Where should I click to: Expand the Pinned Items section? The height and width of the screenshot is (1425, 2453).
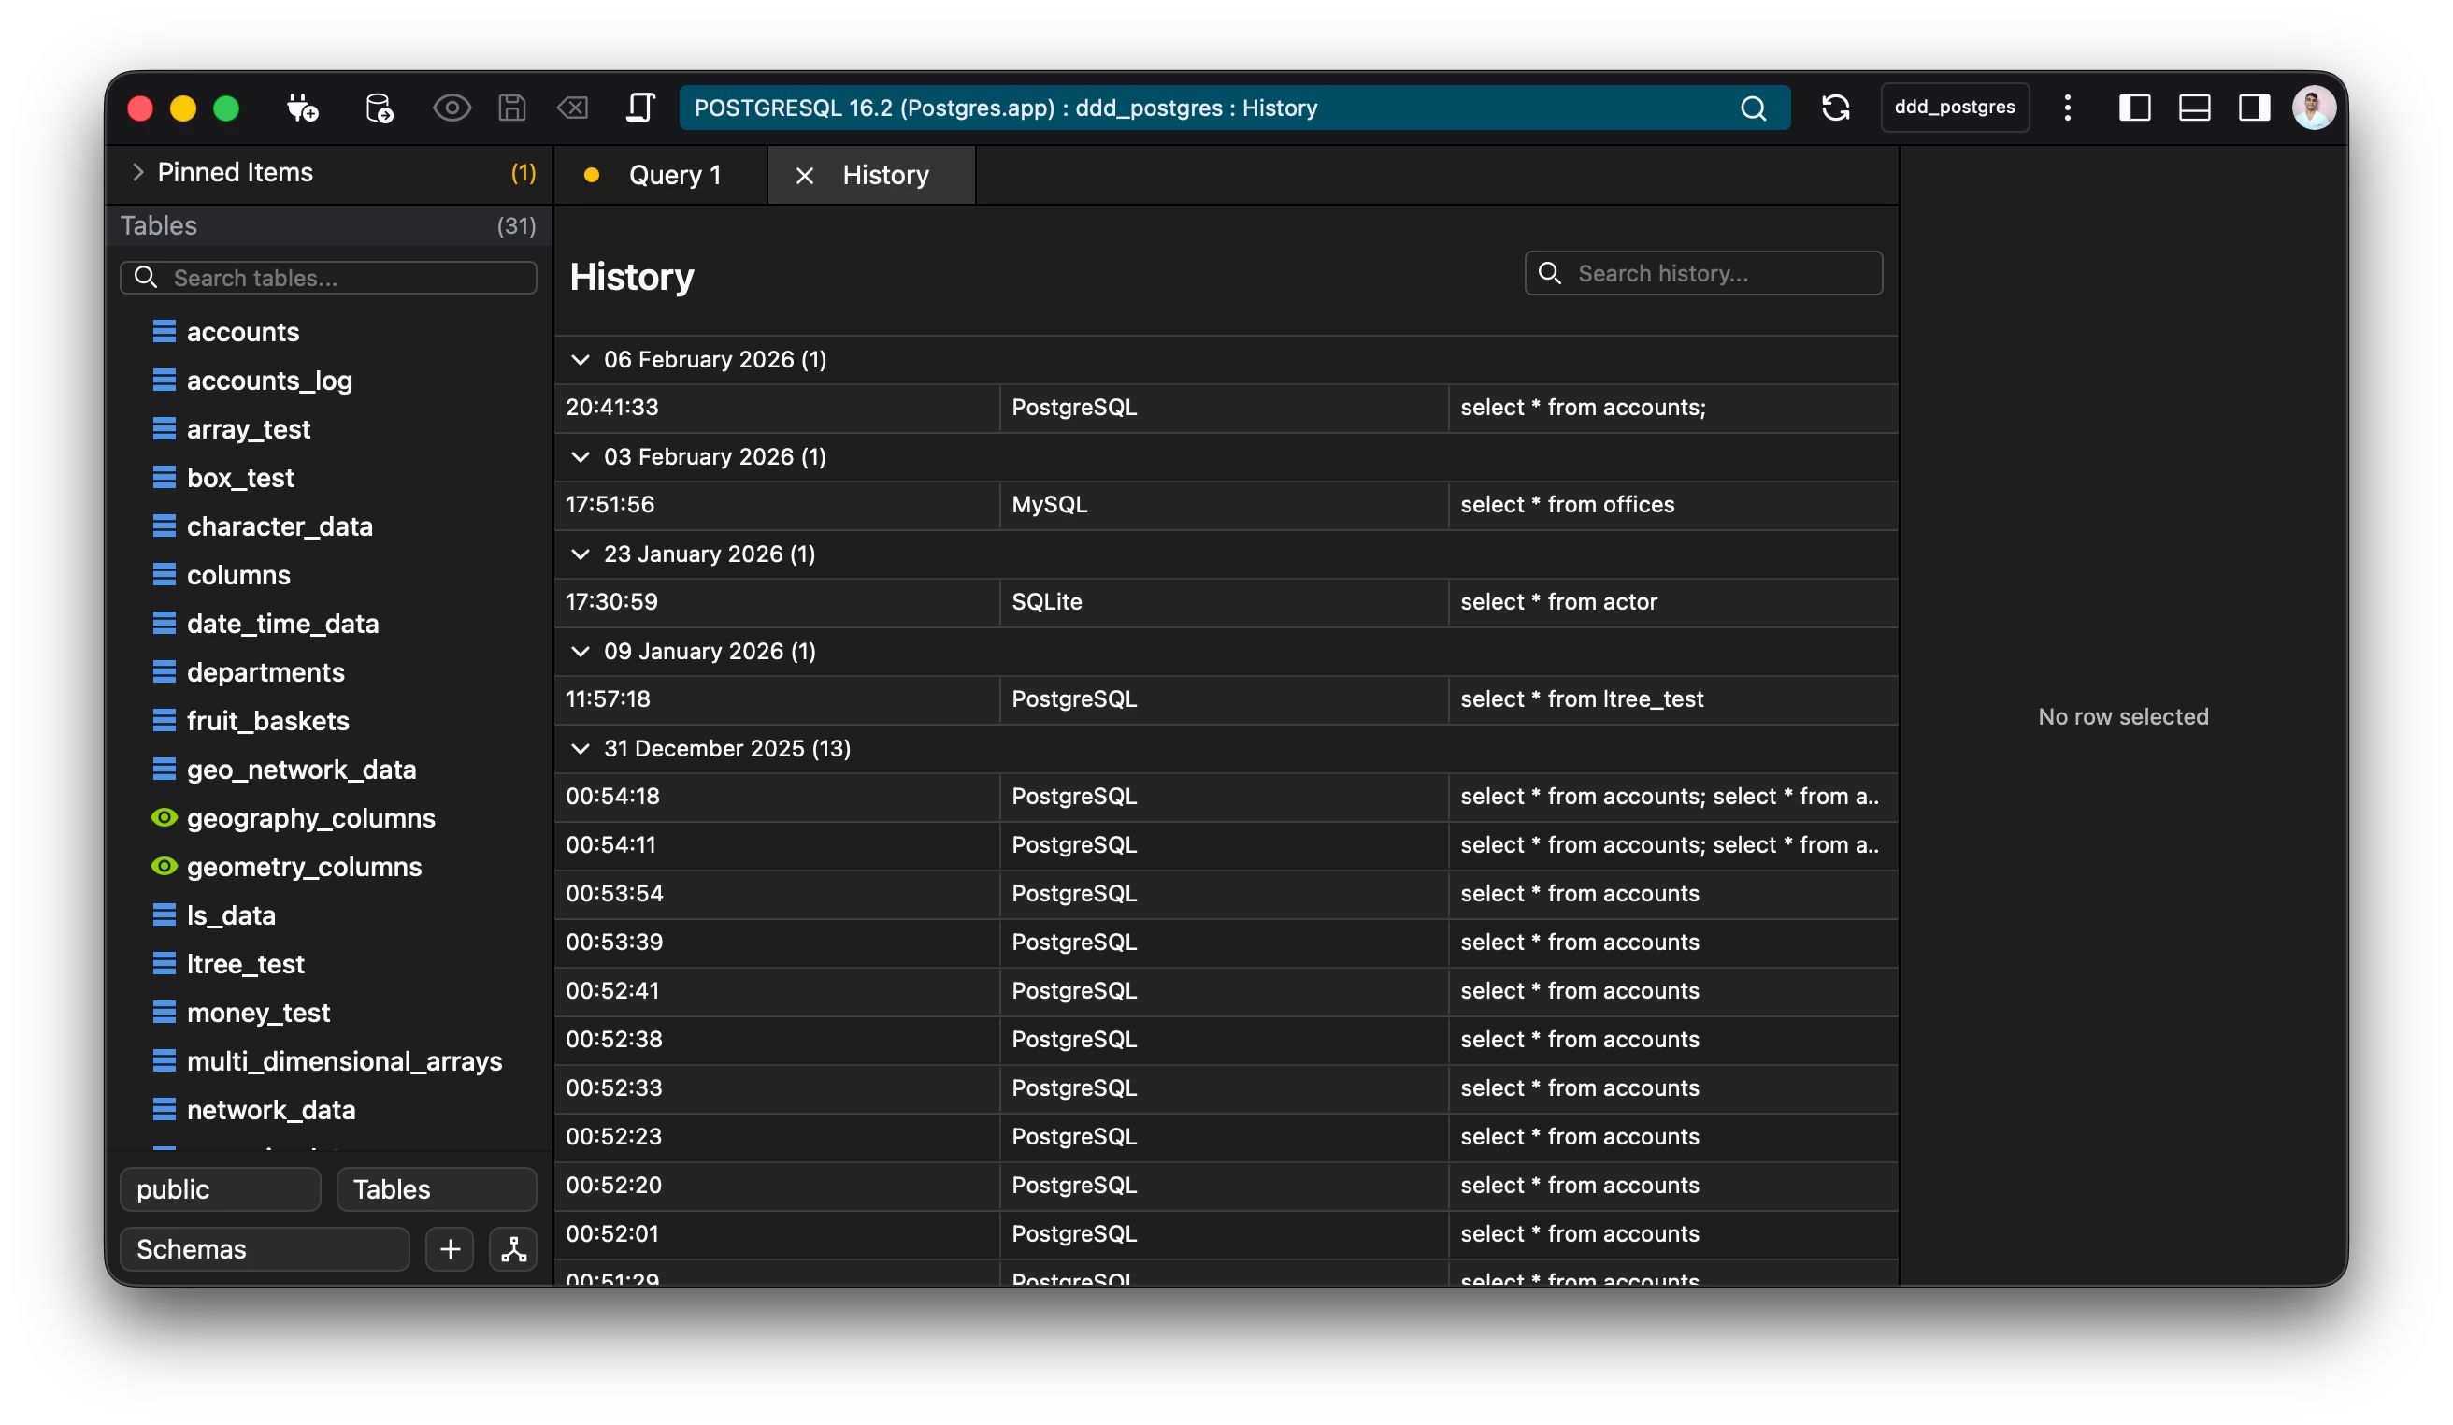click(137, 172)
